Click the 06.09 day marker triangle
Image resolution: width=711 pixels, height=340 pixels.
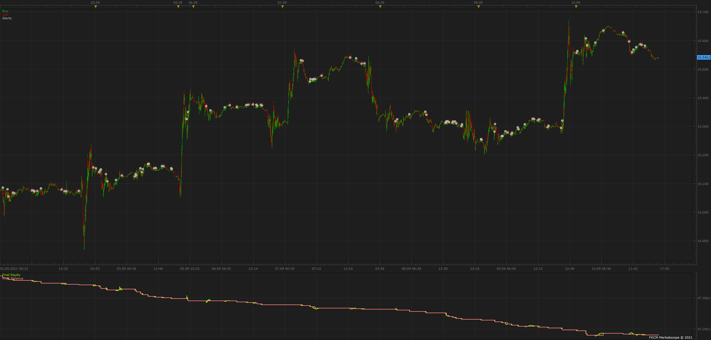193,7
